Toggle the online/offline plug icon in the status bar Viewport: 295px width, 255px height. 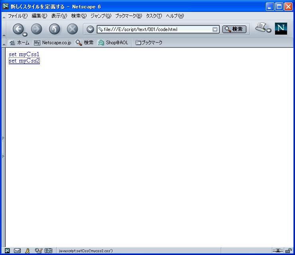pyautogui.click(x=278, y=251)
